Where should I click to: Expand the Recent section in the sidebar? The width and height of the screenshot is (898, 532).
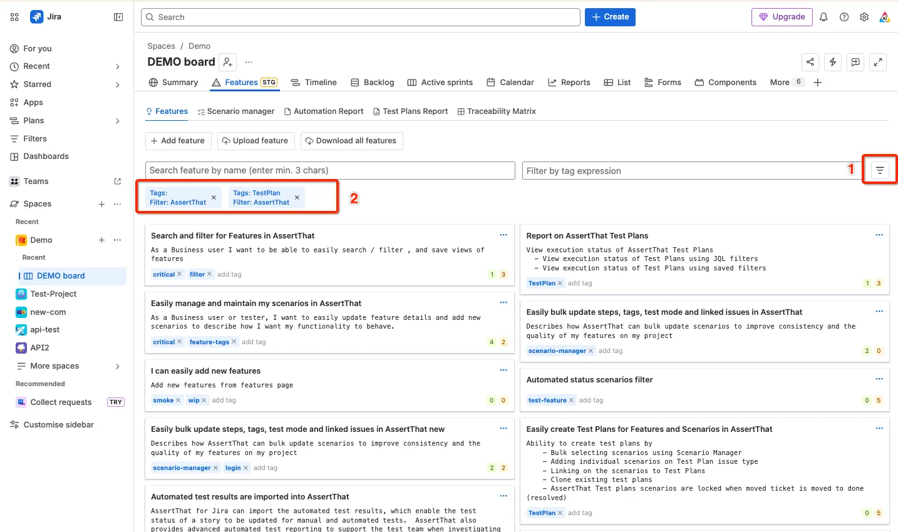click(118, 66)
